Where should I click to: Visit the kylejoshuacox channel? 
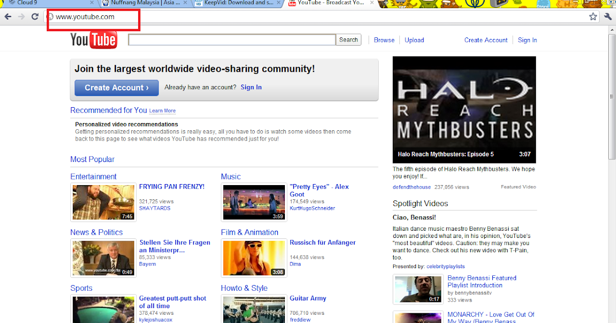(156, 319)
